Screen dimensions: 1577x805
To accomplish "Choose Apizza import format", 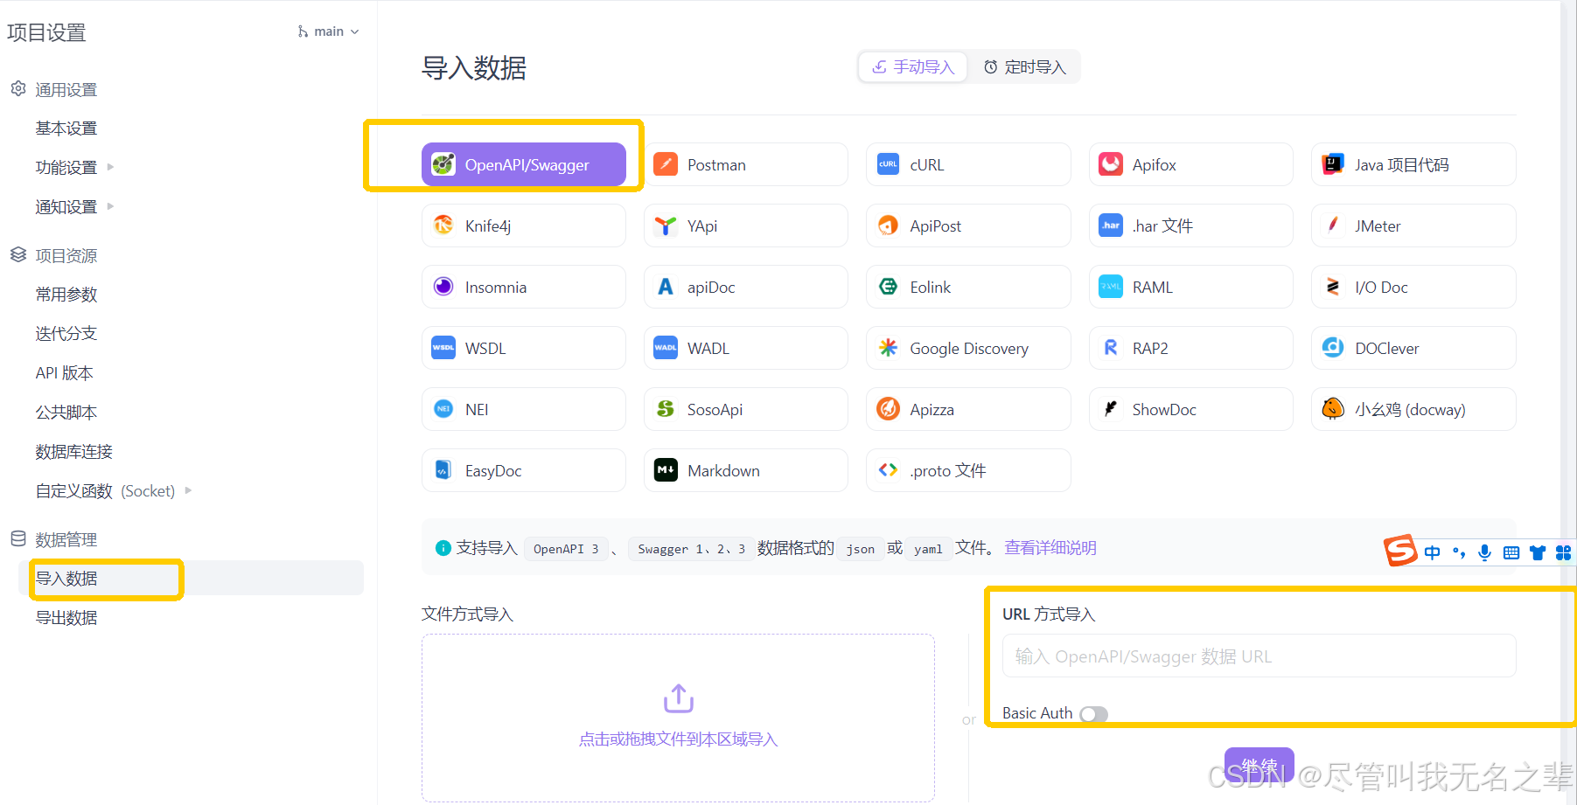I will point(968,409).
